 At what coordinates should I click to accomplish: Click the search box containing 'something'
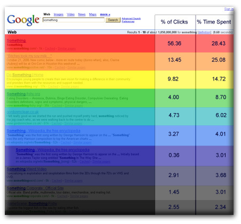(x=74, y=20)
